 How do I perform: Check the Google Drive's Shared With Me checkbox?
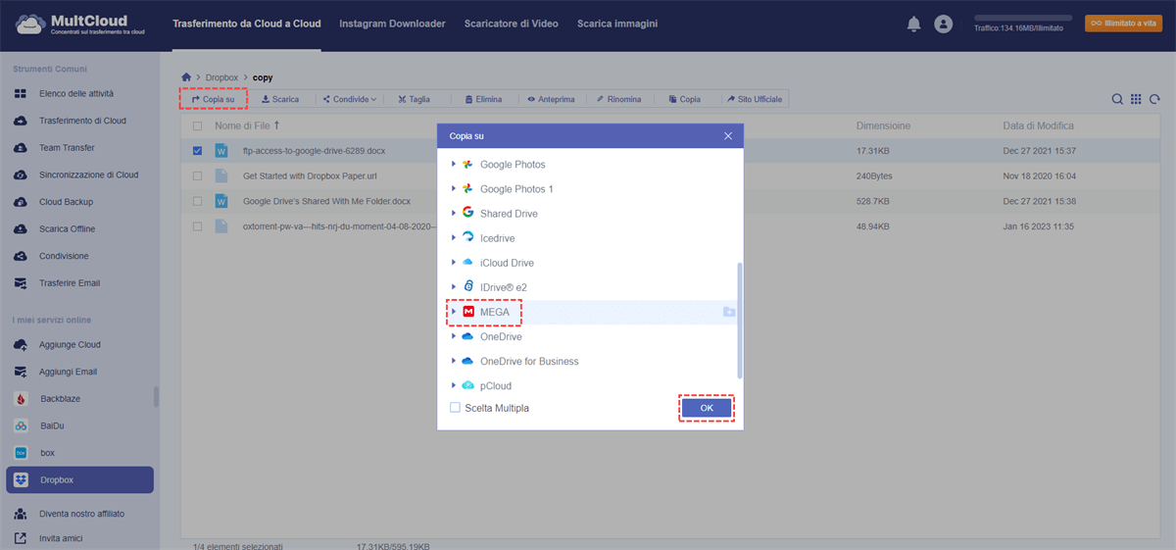click(198, 201)
